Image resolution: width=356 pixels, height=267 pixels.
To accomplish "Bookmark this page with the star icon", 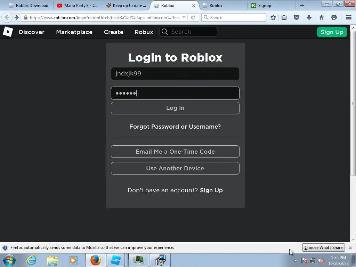I will (x=273, y=17).
